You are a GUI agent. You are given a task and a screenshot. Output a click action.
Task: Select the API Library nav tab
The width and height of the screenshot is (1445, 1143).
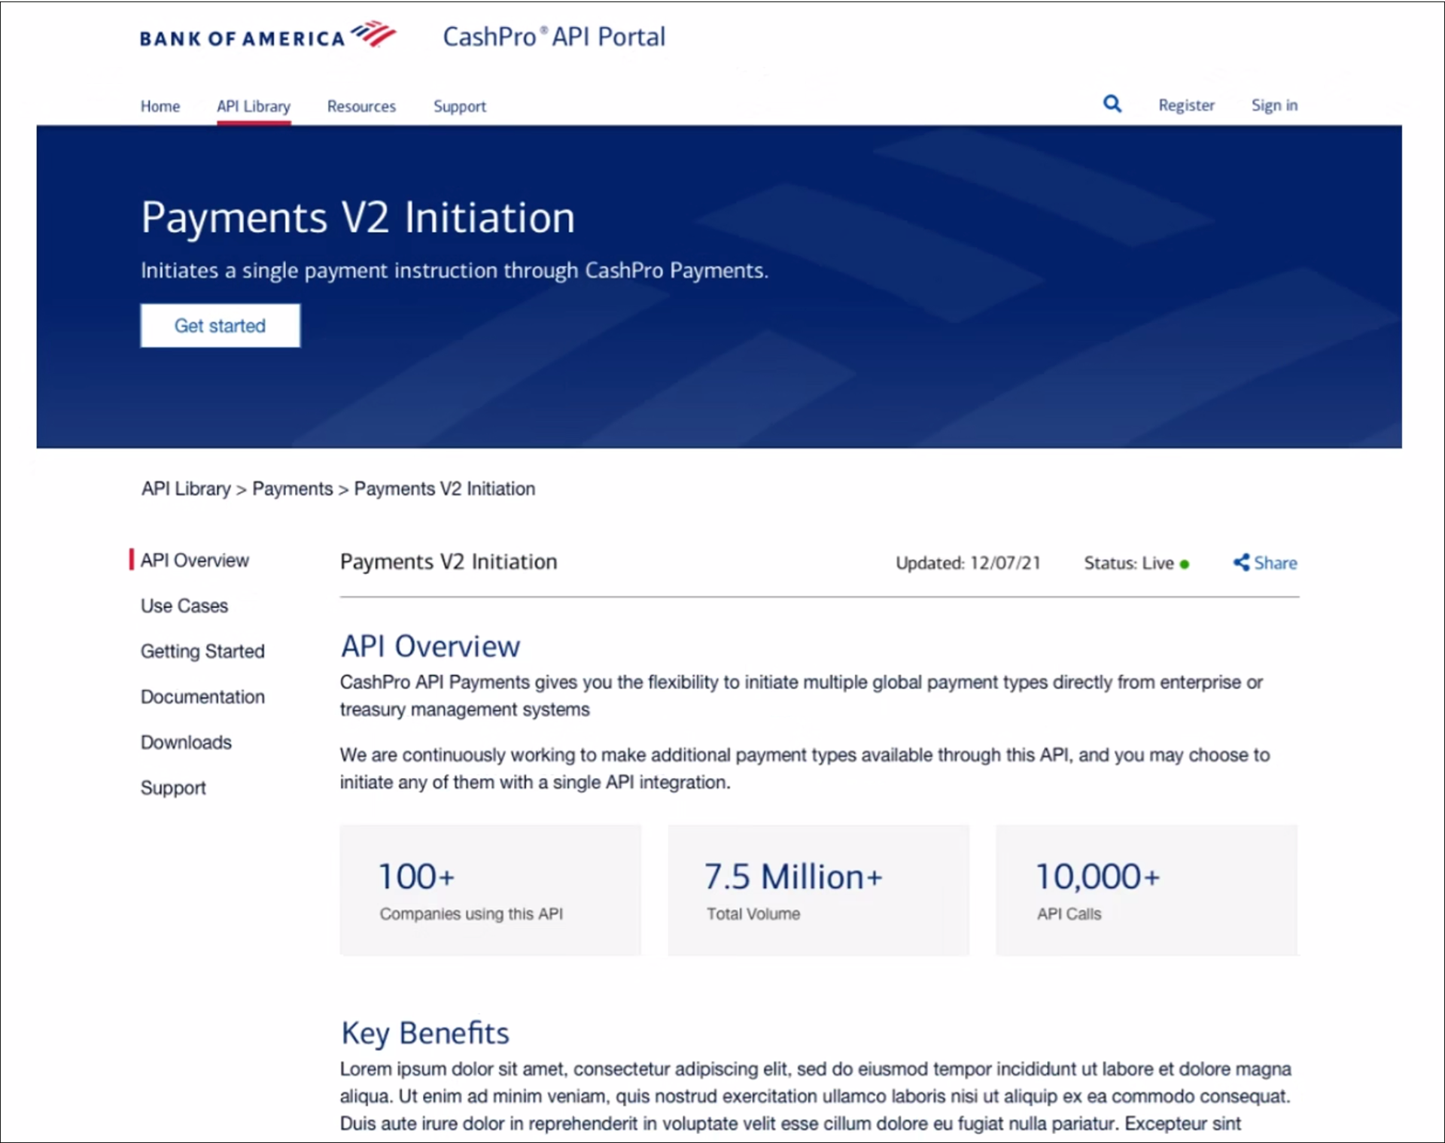click(254, 106)
